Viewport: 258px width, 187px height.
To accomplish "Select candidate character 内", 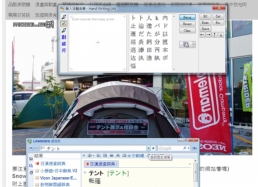I will [x=165, y=18].
